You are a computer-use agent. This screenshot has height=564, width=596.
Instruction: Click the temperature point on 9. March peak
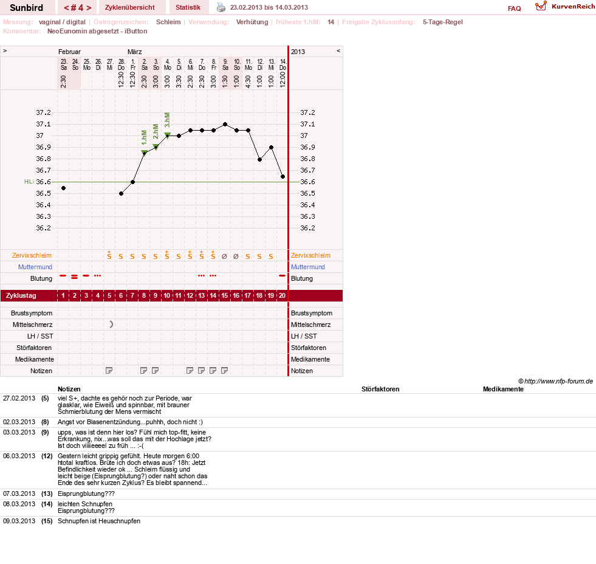coord(225,125)
